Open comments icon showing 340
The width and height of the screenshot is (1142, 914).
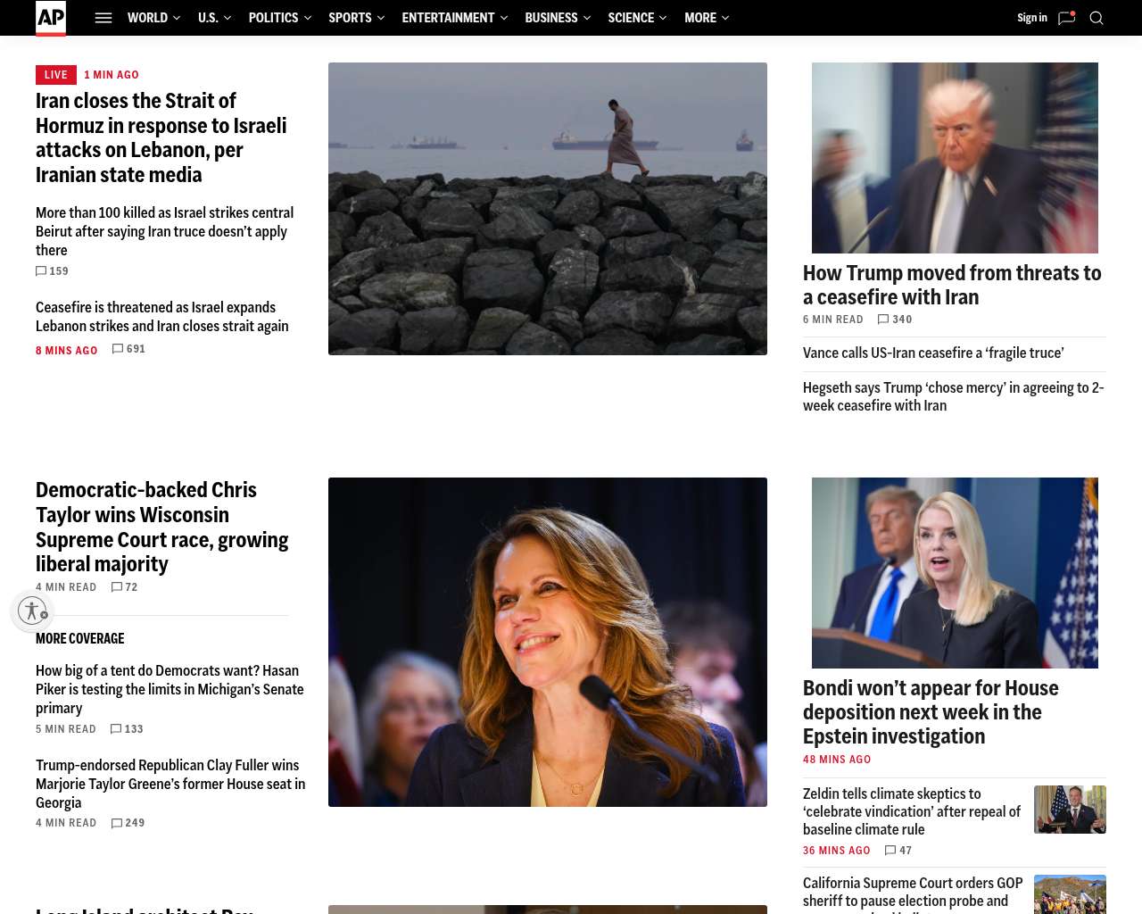tap(883, 320)
